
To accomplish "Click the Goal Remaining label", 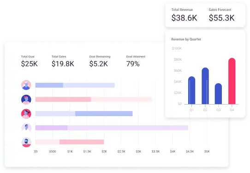I will pyautogui.click(x=100, y=56).
